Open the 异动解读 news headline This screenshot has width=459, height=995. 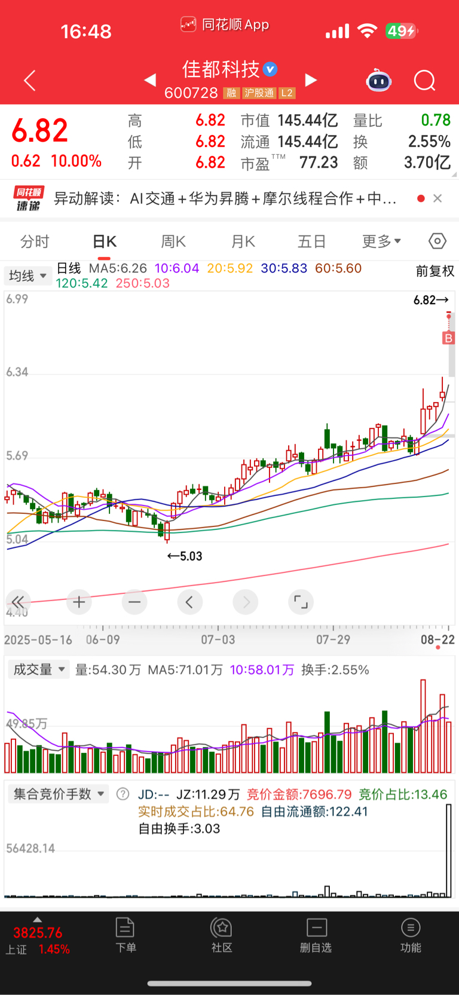[225, 198]
